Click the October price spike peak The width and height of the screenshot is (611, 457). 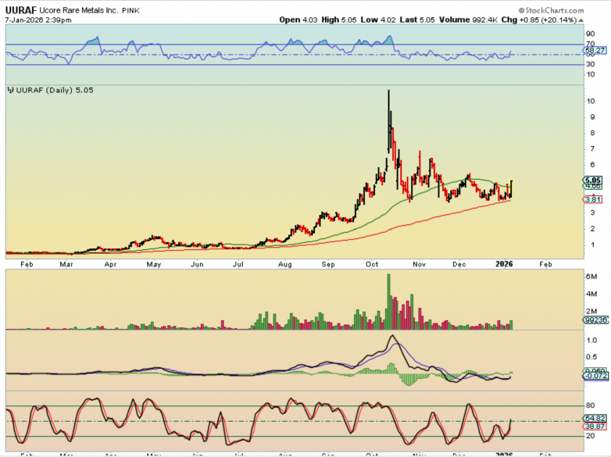coord(388,92)
